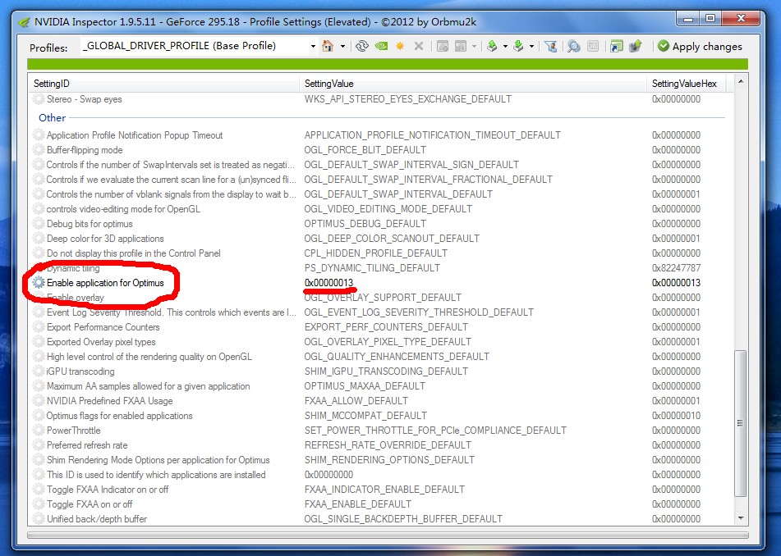Click gear icon beside Preferred refresh rate

[x=39, y=444]
